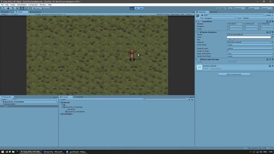Open the Edit menu

[7, 5]
